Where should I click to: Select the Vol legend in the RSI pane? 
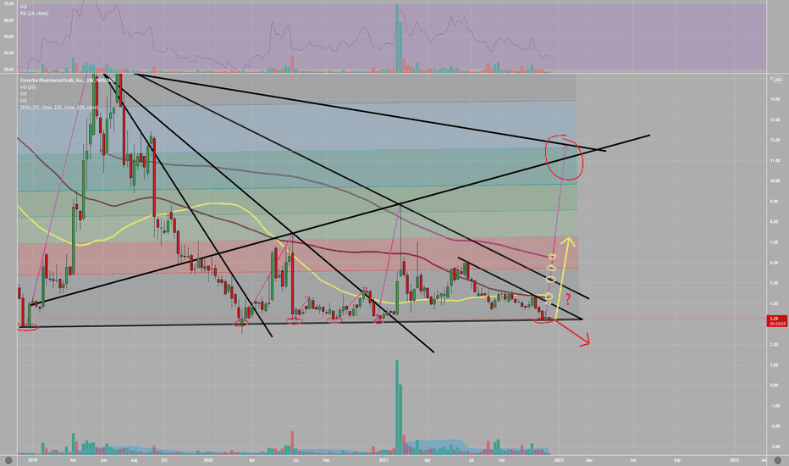[x=23, y=7]
